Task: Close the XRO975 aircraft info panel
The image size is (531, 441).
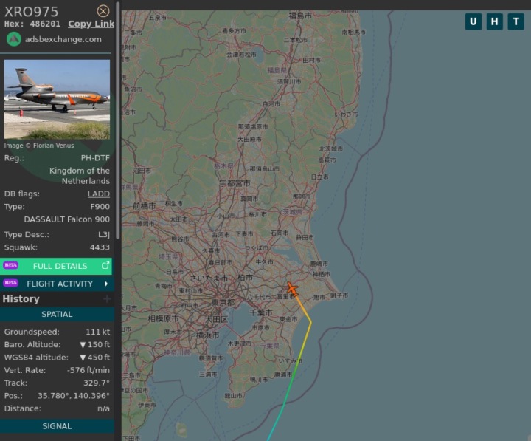Action: [x=103, y=11]
